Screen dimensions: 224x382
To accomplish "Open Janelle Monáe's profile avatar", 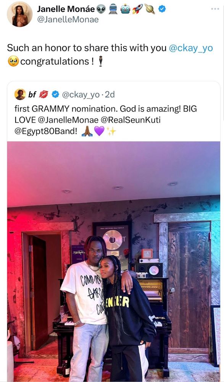I will tap(19, 14).
